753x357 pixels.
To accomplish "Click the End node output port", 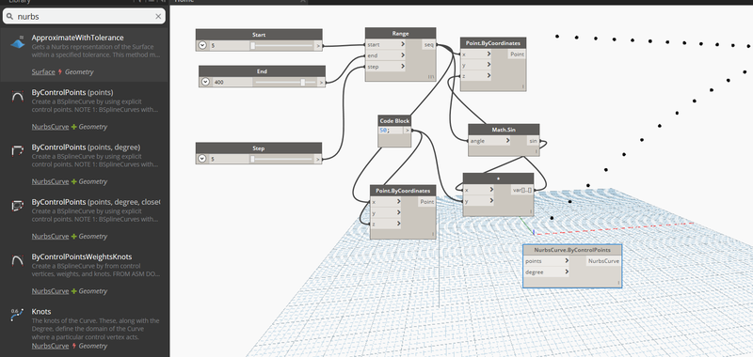I will click(x=321, y=83).
